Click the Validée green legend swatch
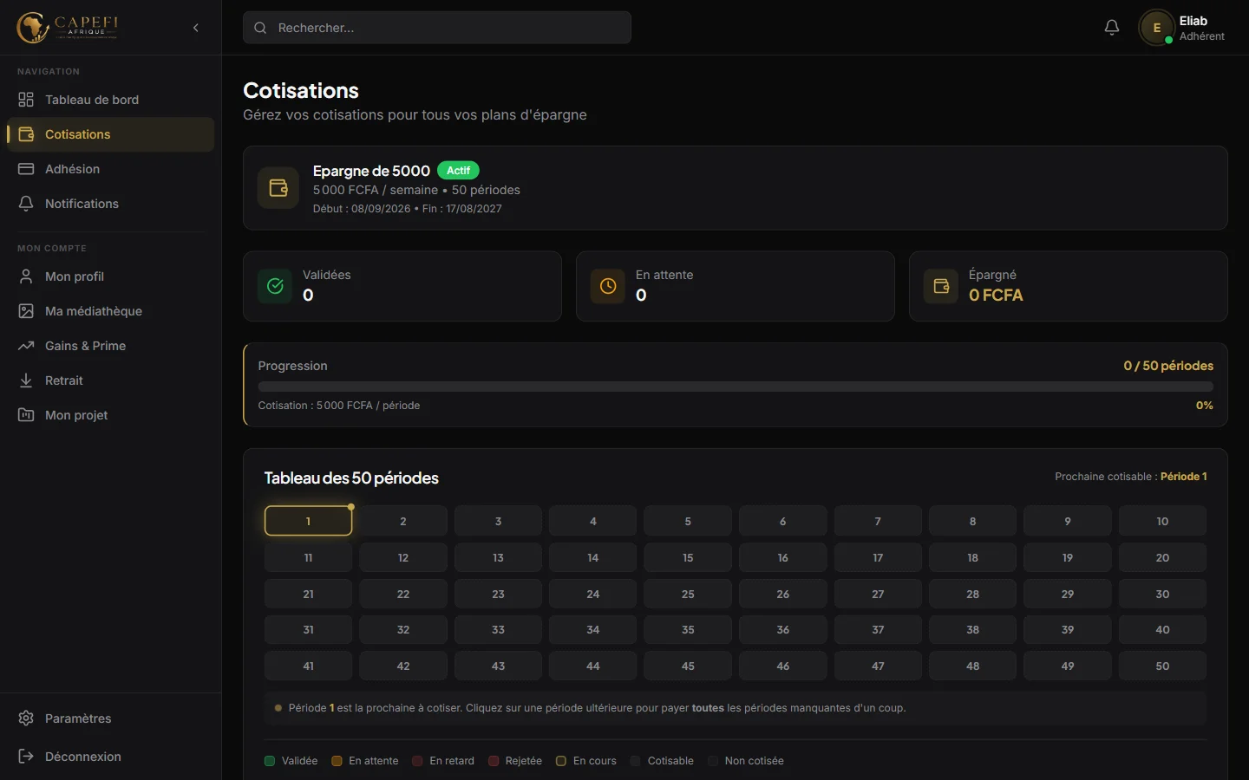This screenshot has width=1249, height=780. pyautogui.click(x=270, y=761)
